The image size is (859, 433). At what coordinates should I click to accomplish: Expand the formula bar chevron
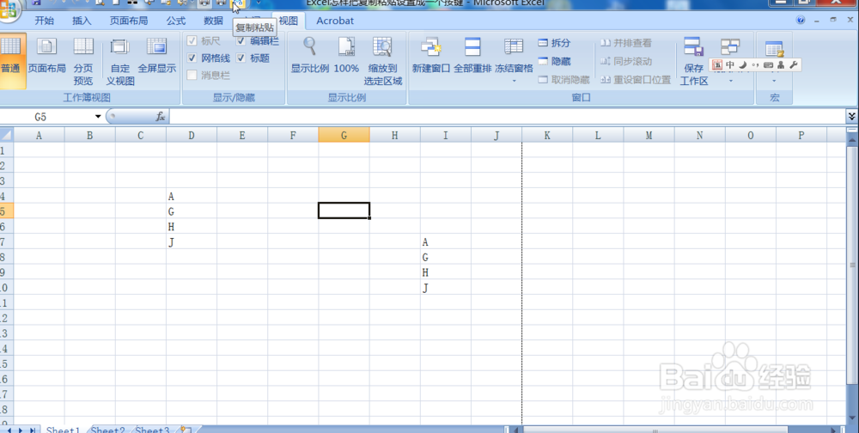[x=852, y=116]
